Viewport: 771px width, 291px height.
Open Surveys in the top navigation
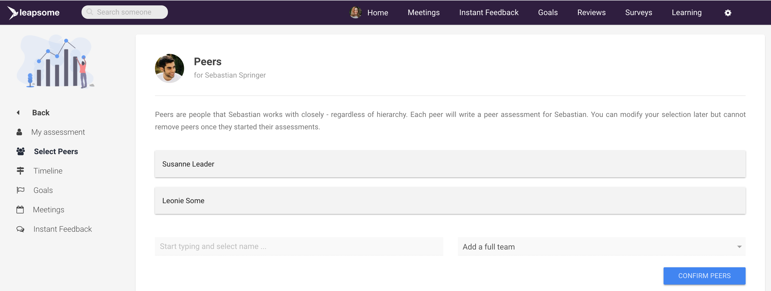click(x=638, y=13)
